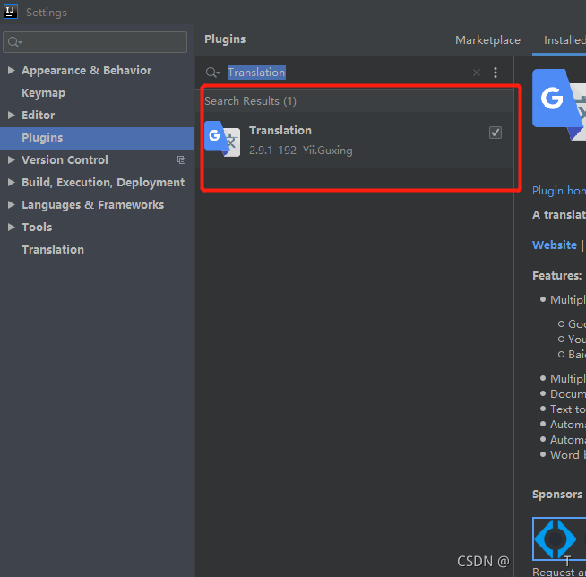Expand Appearance & Behavior section
586x577 pixels.
(12, 70)
